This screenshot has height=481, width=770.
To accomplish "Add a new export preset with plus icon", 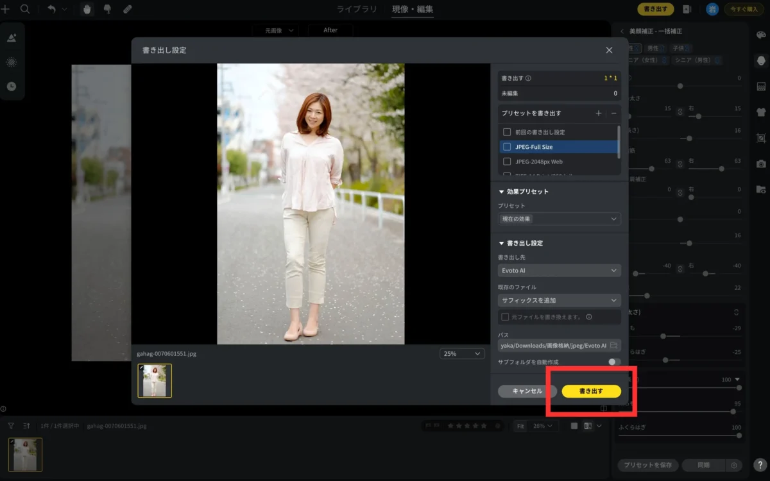I will coord(599,113).
